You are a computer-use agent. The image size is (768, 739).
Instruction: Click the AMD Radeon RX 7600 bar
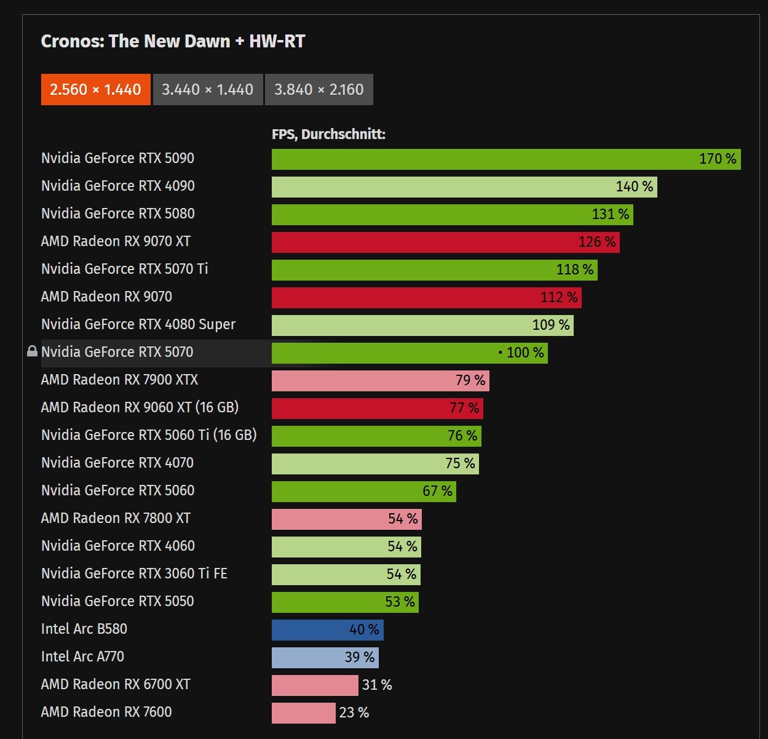click(303, 713)
